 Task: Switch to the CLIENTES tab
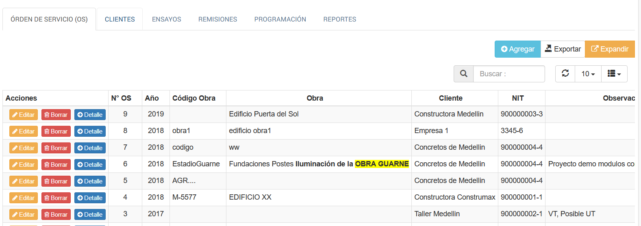pos(120,19)
